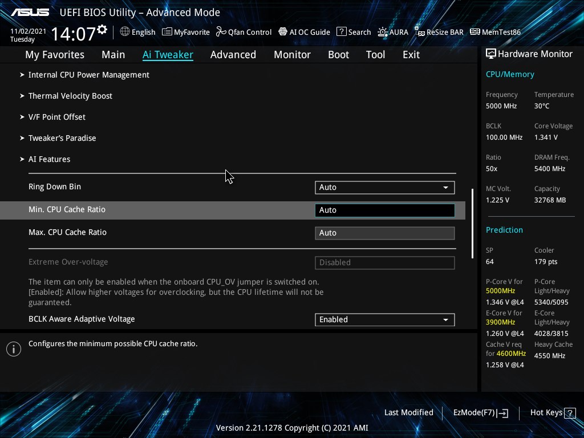
Task: Click the 179 pts cooler score
Action: pos(546,262)
